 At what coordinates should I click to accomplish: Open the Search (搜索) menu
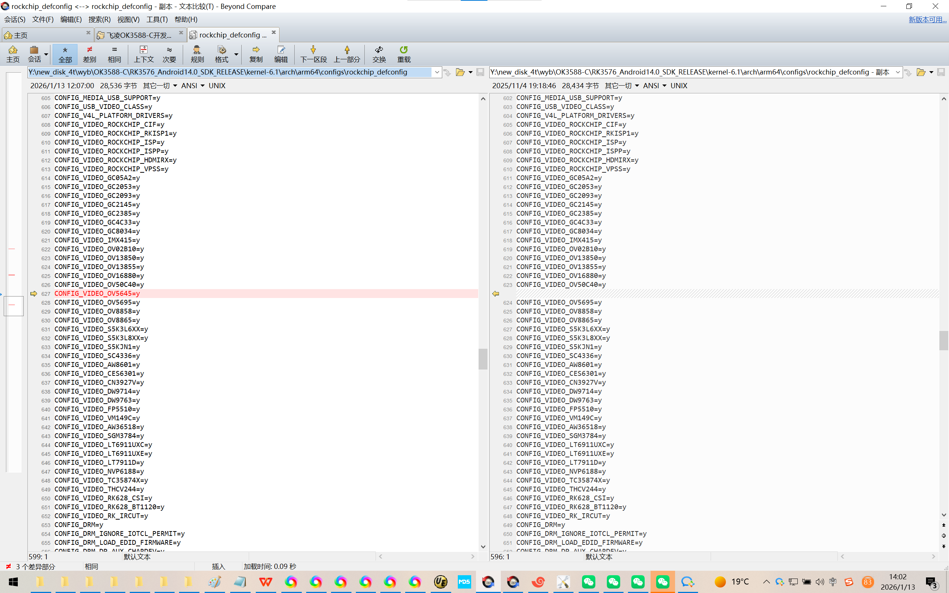tap(99, 19)
